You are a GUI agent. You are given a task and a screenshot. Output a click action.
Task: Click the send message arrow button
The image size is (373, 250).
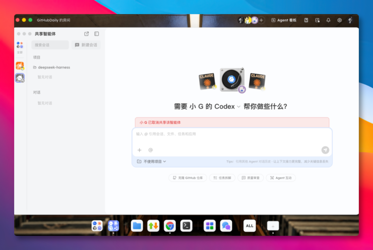pos(325,150)
